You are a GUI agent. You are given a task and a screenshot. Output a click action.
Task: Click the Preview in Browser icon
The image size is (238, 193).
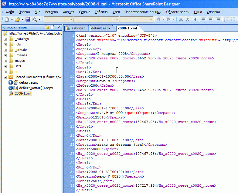pos(35,19)
